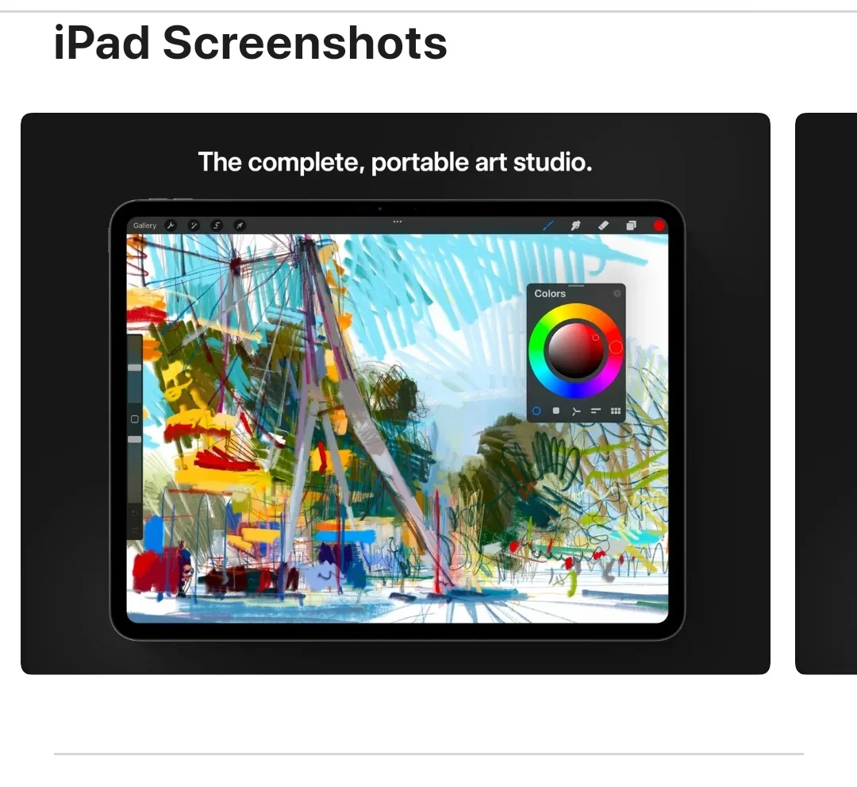
Task: Close the Colors popup panel
Action: (x=617, y=294)
